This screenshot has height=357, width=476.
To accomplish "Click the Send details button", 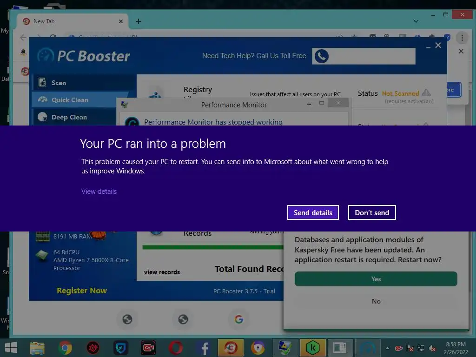I will (x=313, y=212).
